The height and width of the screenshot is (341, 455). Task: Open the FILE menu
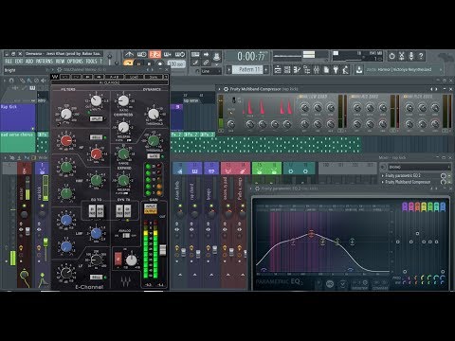tap(9, 62)
